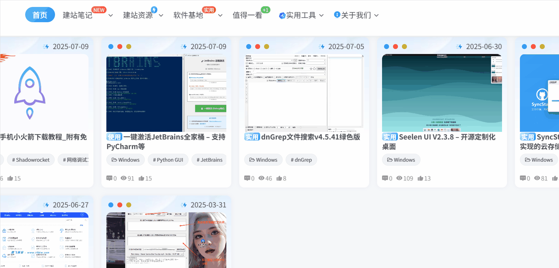Click the views eye icon showing 81
The width and height of the screenshot is (559, 268).
pyautogui.click(x=537, y=178)
